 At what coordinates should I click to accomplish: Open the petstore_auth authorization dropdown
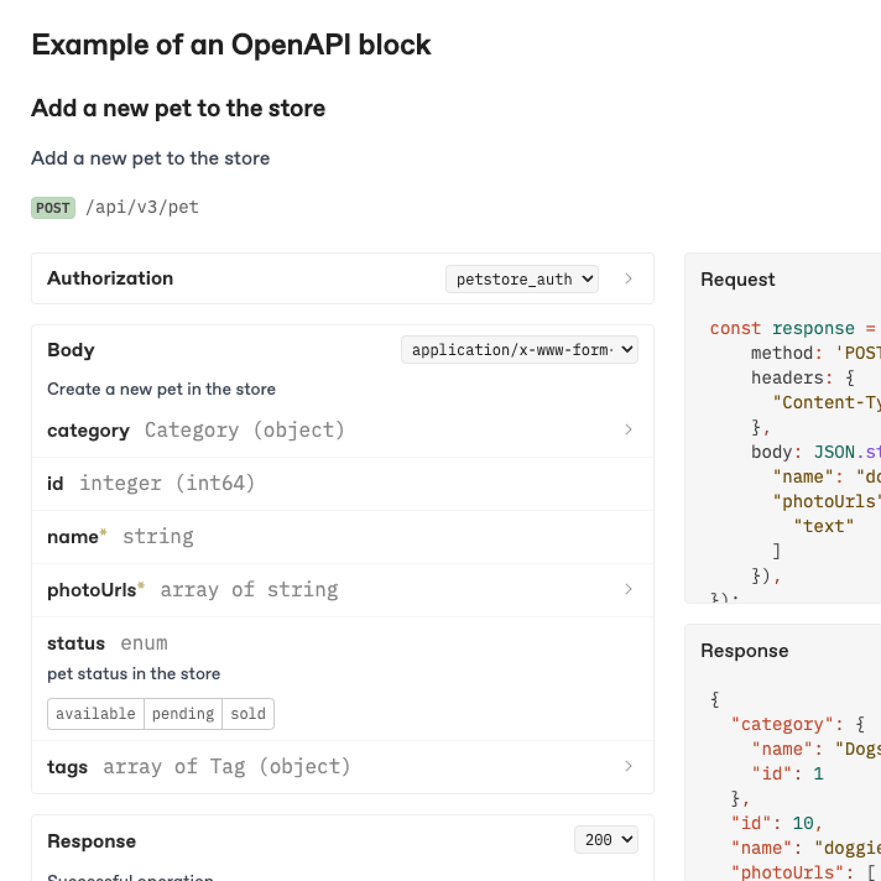pyautogui.click(x=522, y=278)
